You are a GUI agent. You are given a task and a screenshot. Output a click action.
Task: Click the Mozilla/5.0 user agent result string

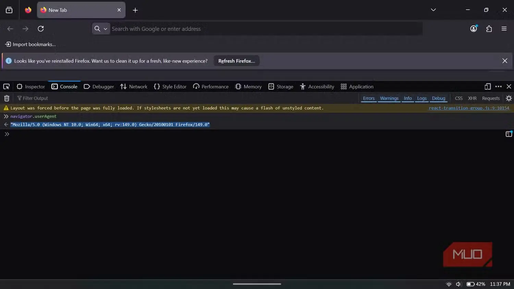[110, 125]
